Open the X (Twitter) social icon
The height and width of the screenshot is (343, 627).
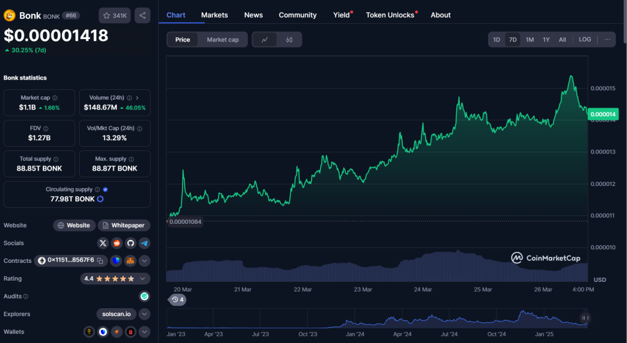tap(103, 243)
